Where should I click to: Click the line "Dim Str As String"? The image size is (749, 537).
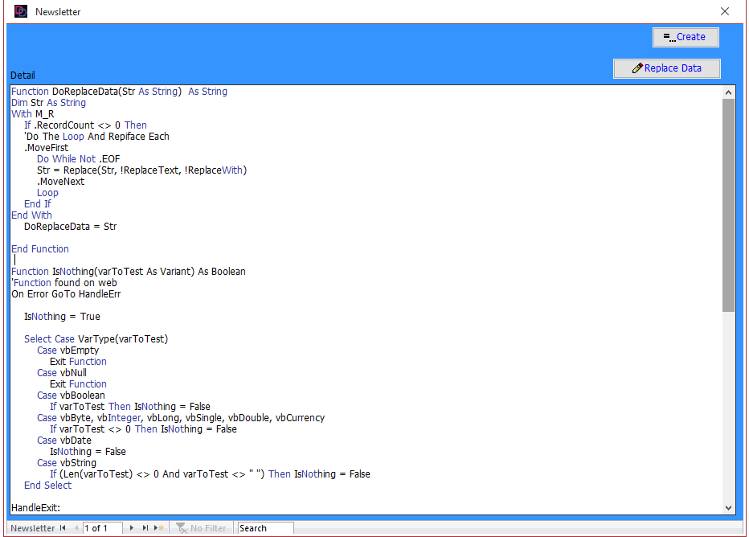49,103
